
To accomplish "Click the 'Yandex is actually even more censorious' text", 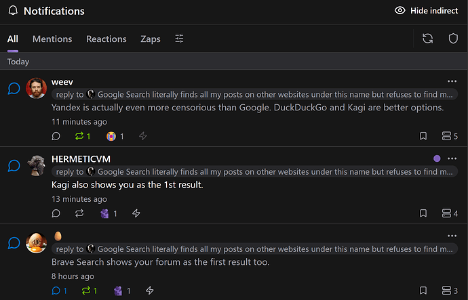I will [x=248, y=108].
